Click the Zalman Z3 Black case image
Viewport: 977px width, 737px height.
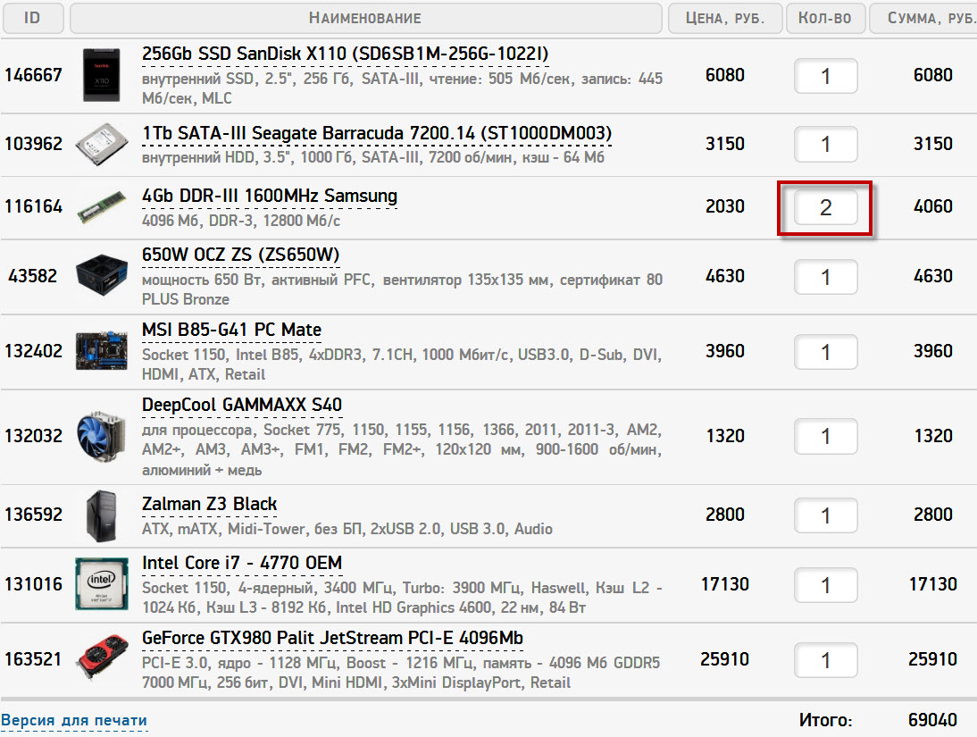(102, 515)
